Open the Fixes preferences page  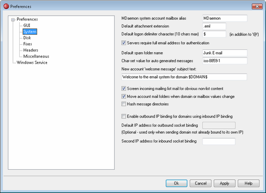pyautogui.click(x=27, y=44)
